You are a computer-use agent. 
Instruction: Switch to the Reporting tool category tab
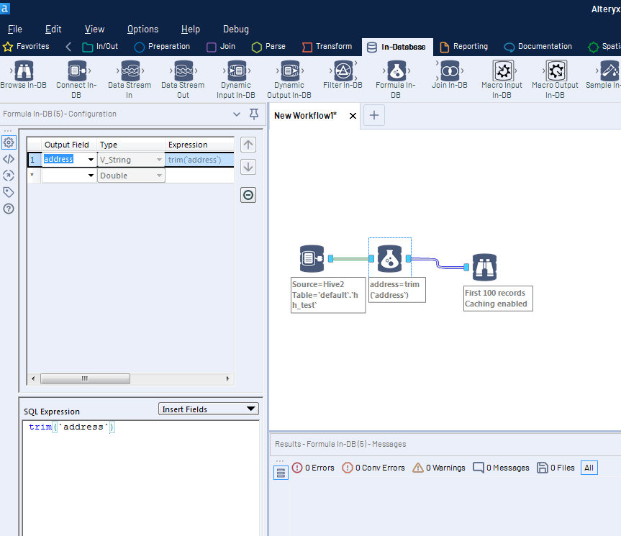464,45
